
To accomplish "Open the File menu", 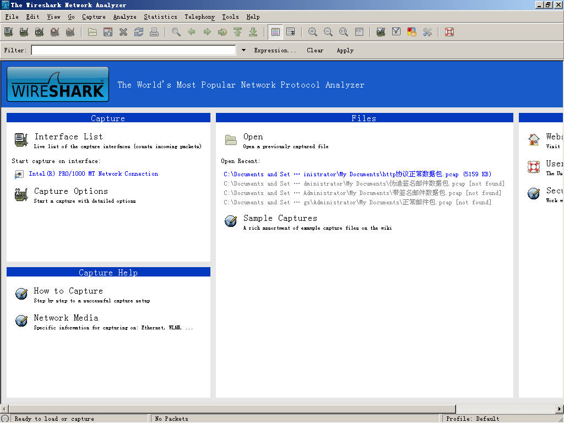I will [x=12, y=17].
